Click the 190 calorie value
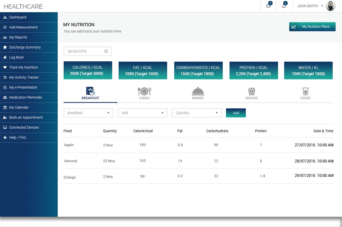The width and height of the screenshot is (342, 227). [143, 145]
